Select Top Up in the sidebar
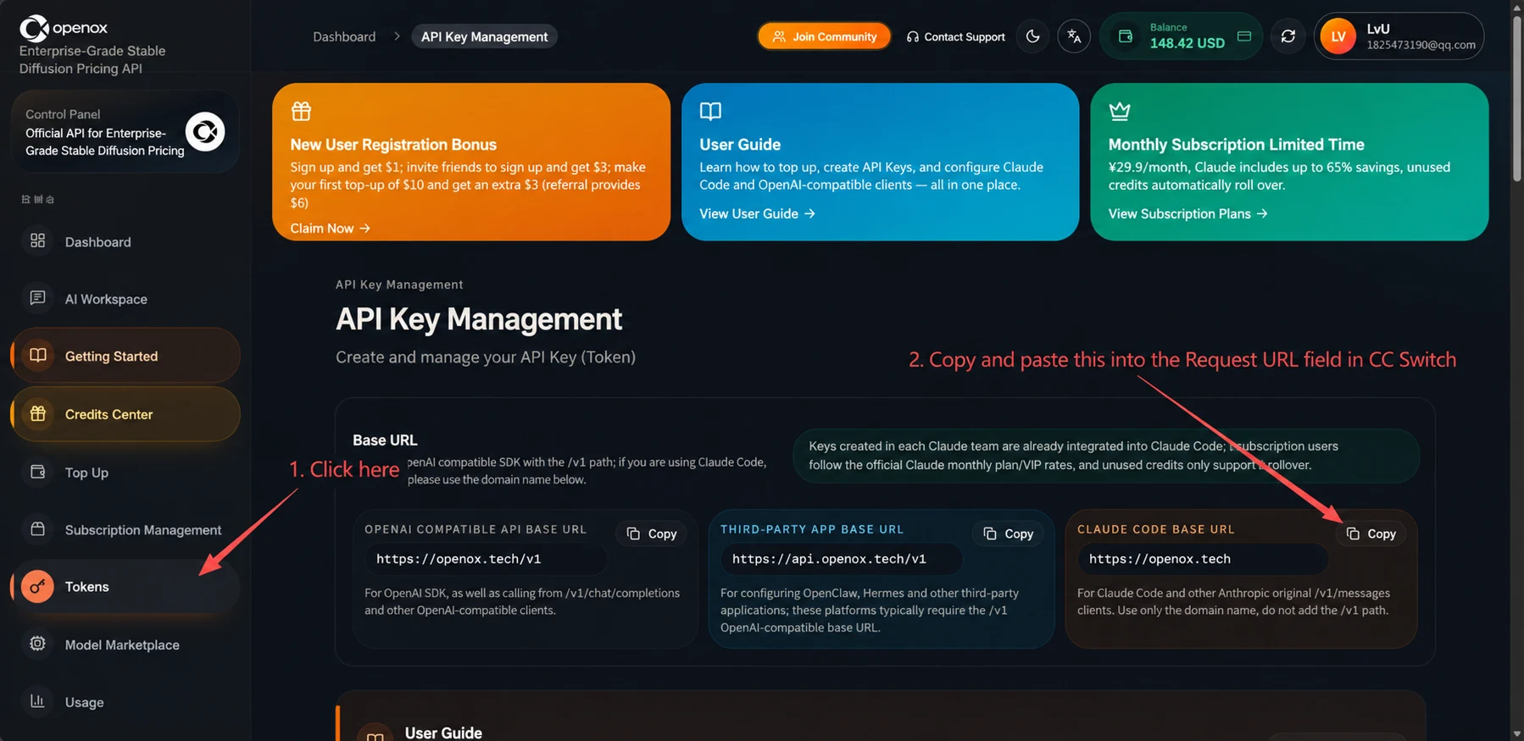 point(125,473)
